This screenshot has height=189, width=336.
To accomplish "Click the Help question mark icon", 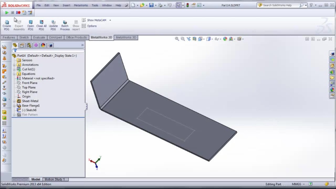I will coord(311,5).
